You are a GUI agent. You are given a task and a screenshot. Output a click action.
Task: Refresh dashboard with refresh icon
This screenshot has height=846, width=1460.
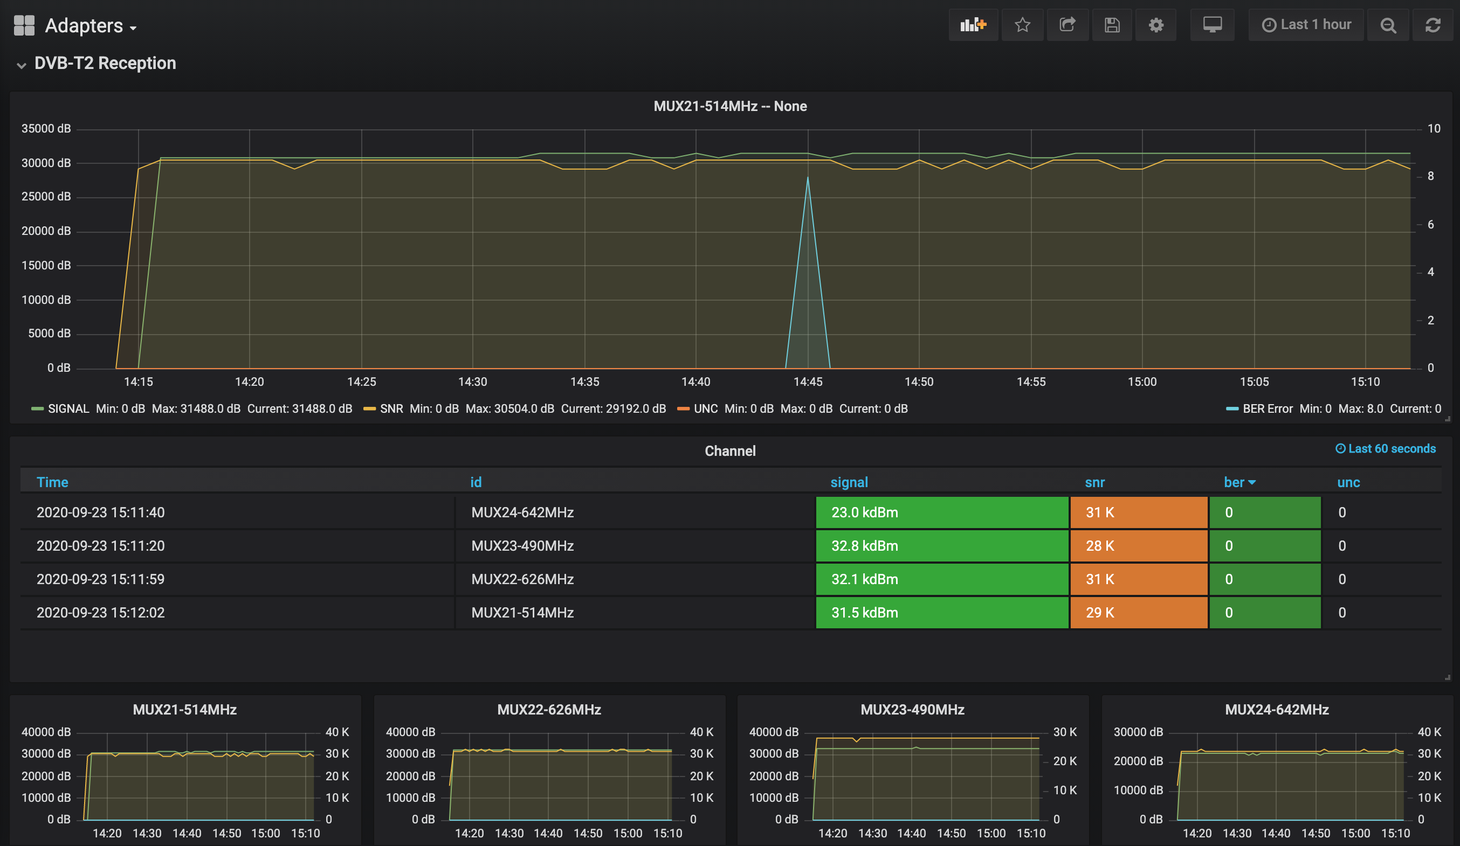[1433, 25]
